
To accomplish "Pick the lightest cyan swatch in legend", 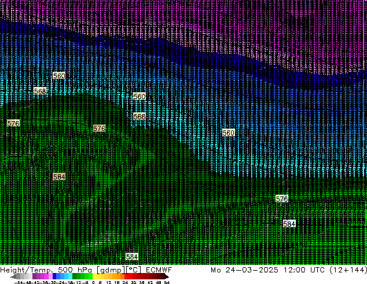I will 70,276.
